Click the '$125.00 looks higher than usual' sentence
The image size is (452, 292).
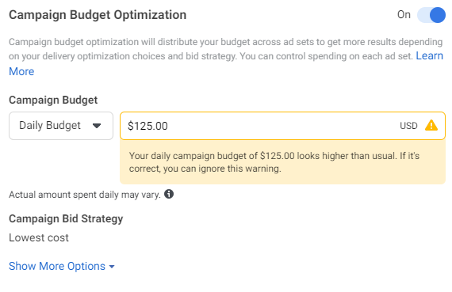[x=262, y=156]
